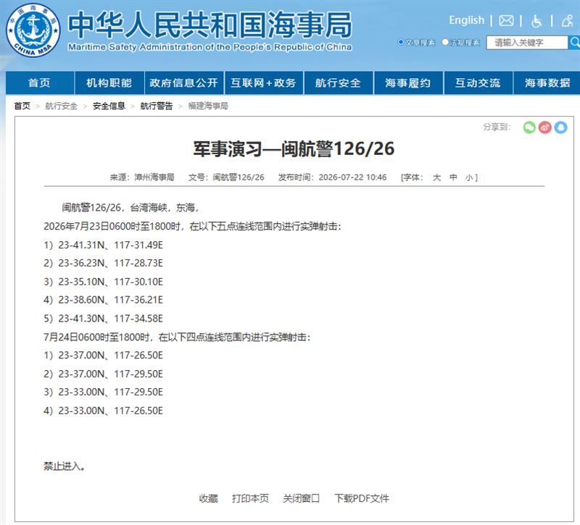Image resolution: width=580 pixels, height=525 pixels.
Task: Open the 海事数据 navigation tab
Action: [x=547, y=83]
